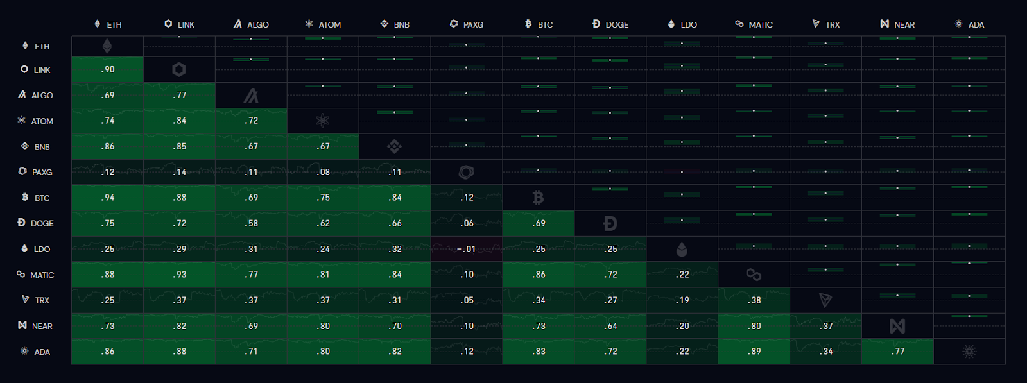Click the large PAXG logo on the diagonal
This screenshot has width=1027, height=383.
click(467, 172)
